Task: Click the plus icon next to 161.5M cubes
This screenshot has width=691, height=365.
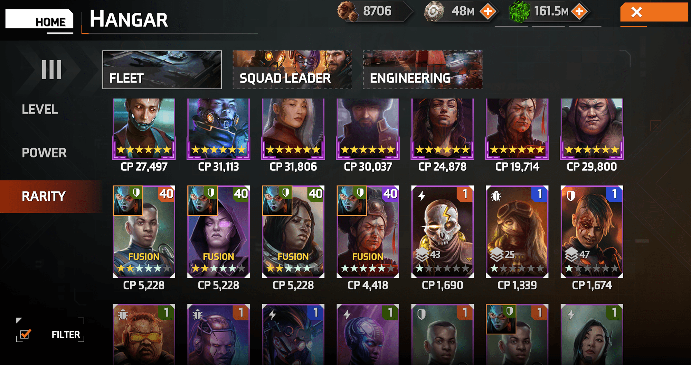Action: pos(579,11)
